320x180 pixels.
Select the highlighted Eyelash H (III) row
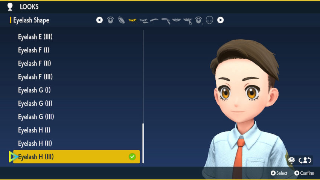[x=76, y=157]
